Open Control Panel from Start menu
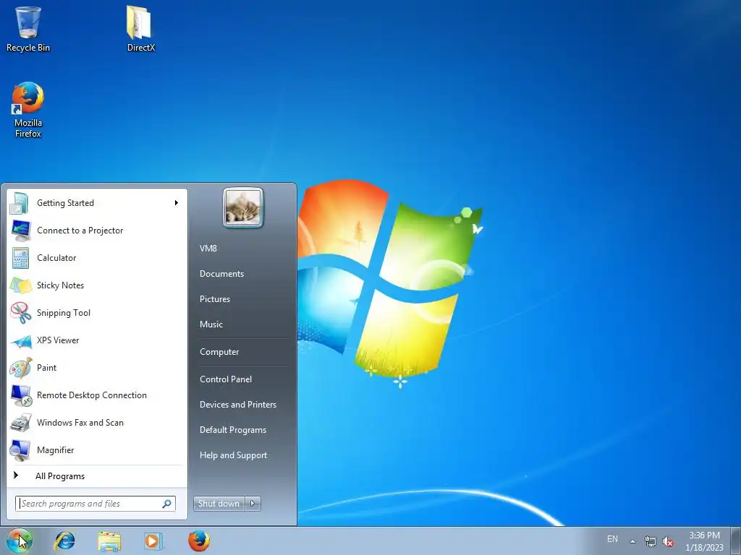This screenshot has height=555, width=741. point(226,379)
